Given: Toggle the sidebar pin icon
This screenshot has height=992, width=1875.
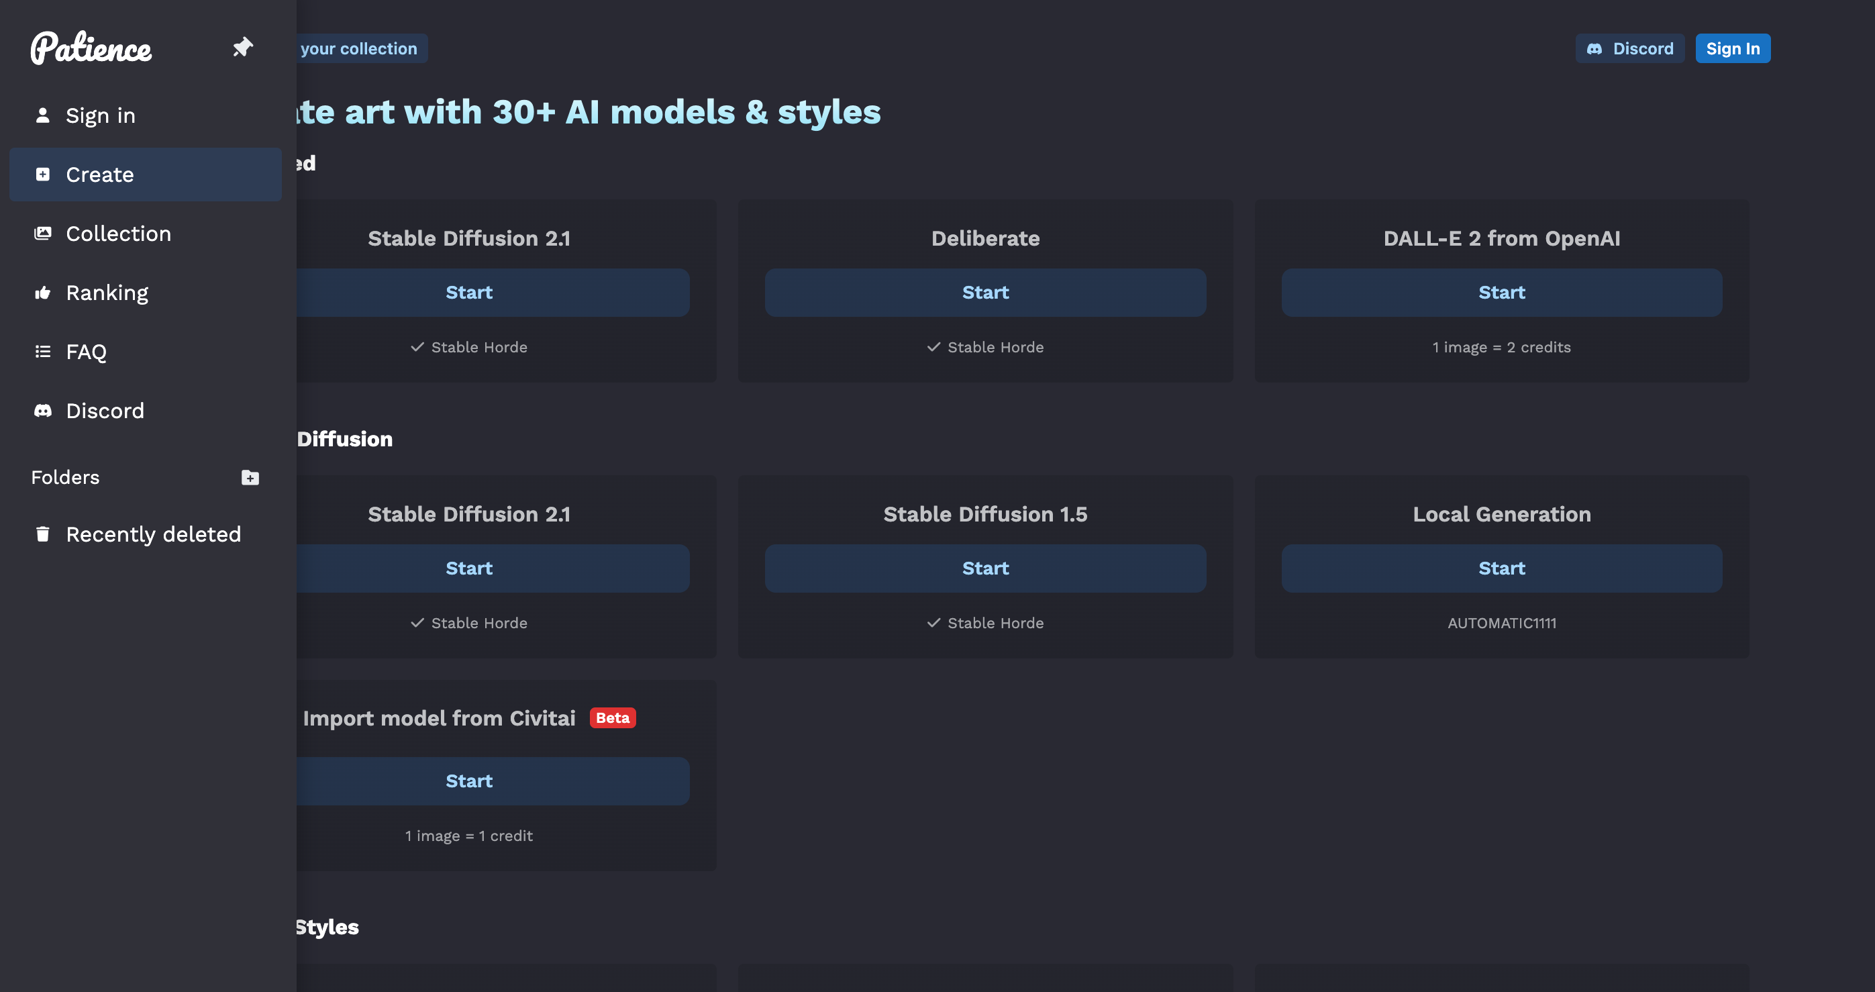Looking at the screenshot, I should click(242, 47).
